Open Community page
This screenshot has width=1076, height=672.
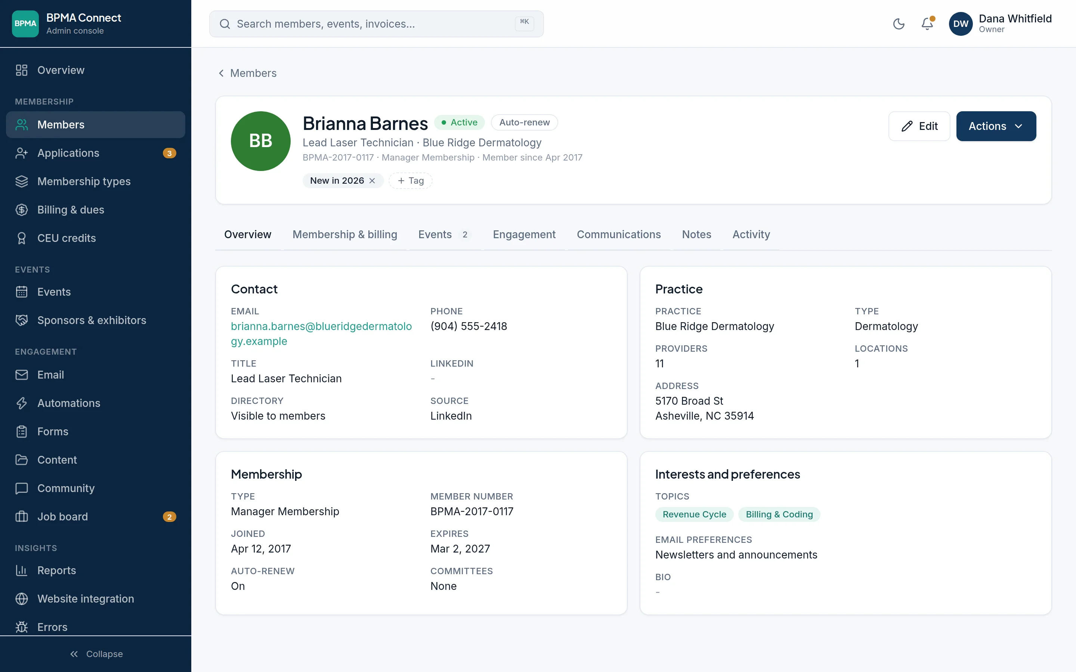(x=96, y=488)
